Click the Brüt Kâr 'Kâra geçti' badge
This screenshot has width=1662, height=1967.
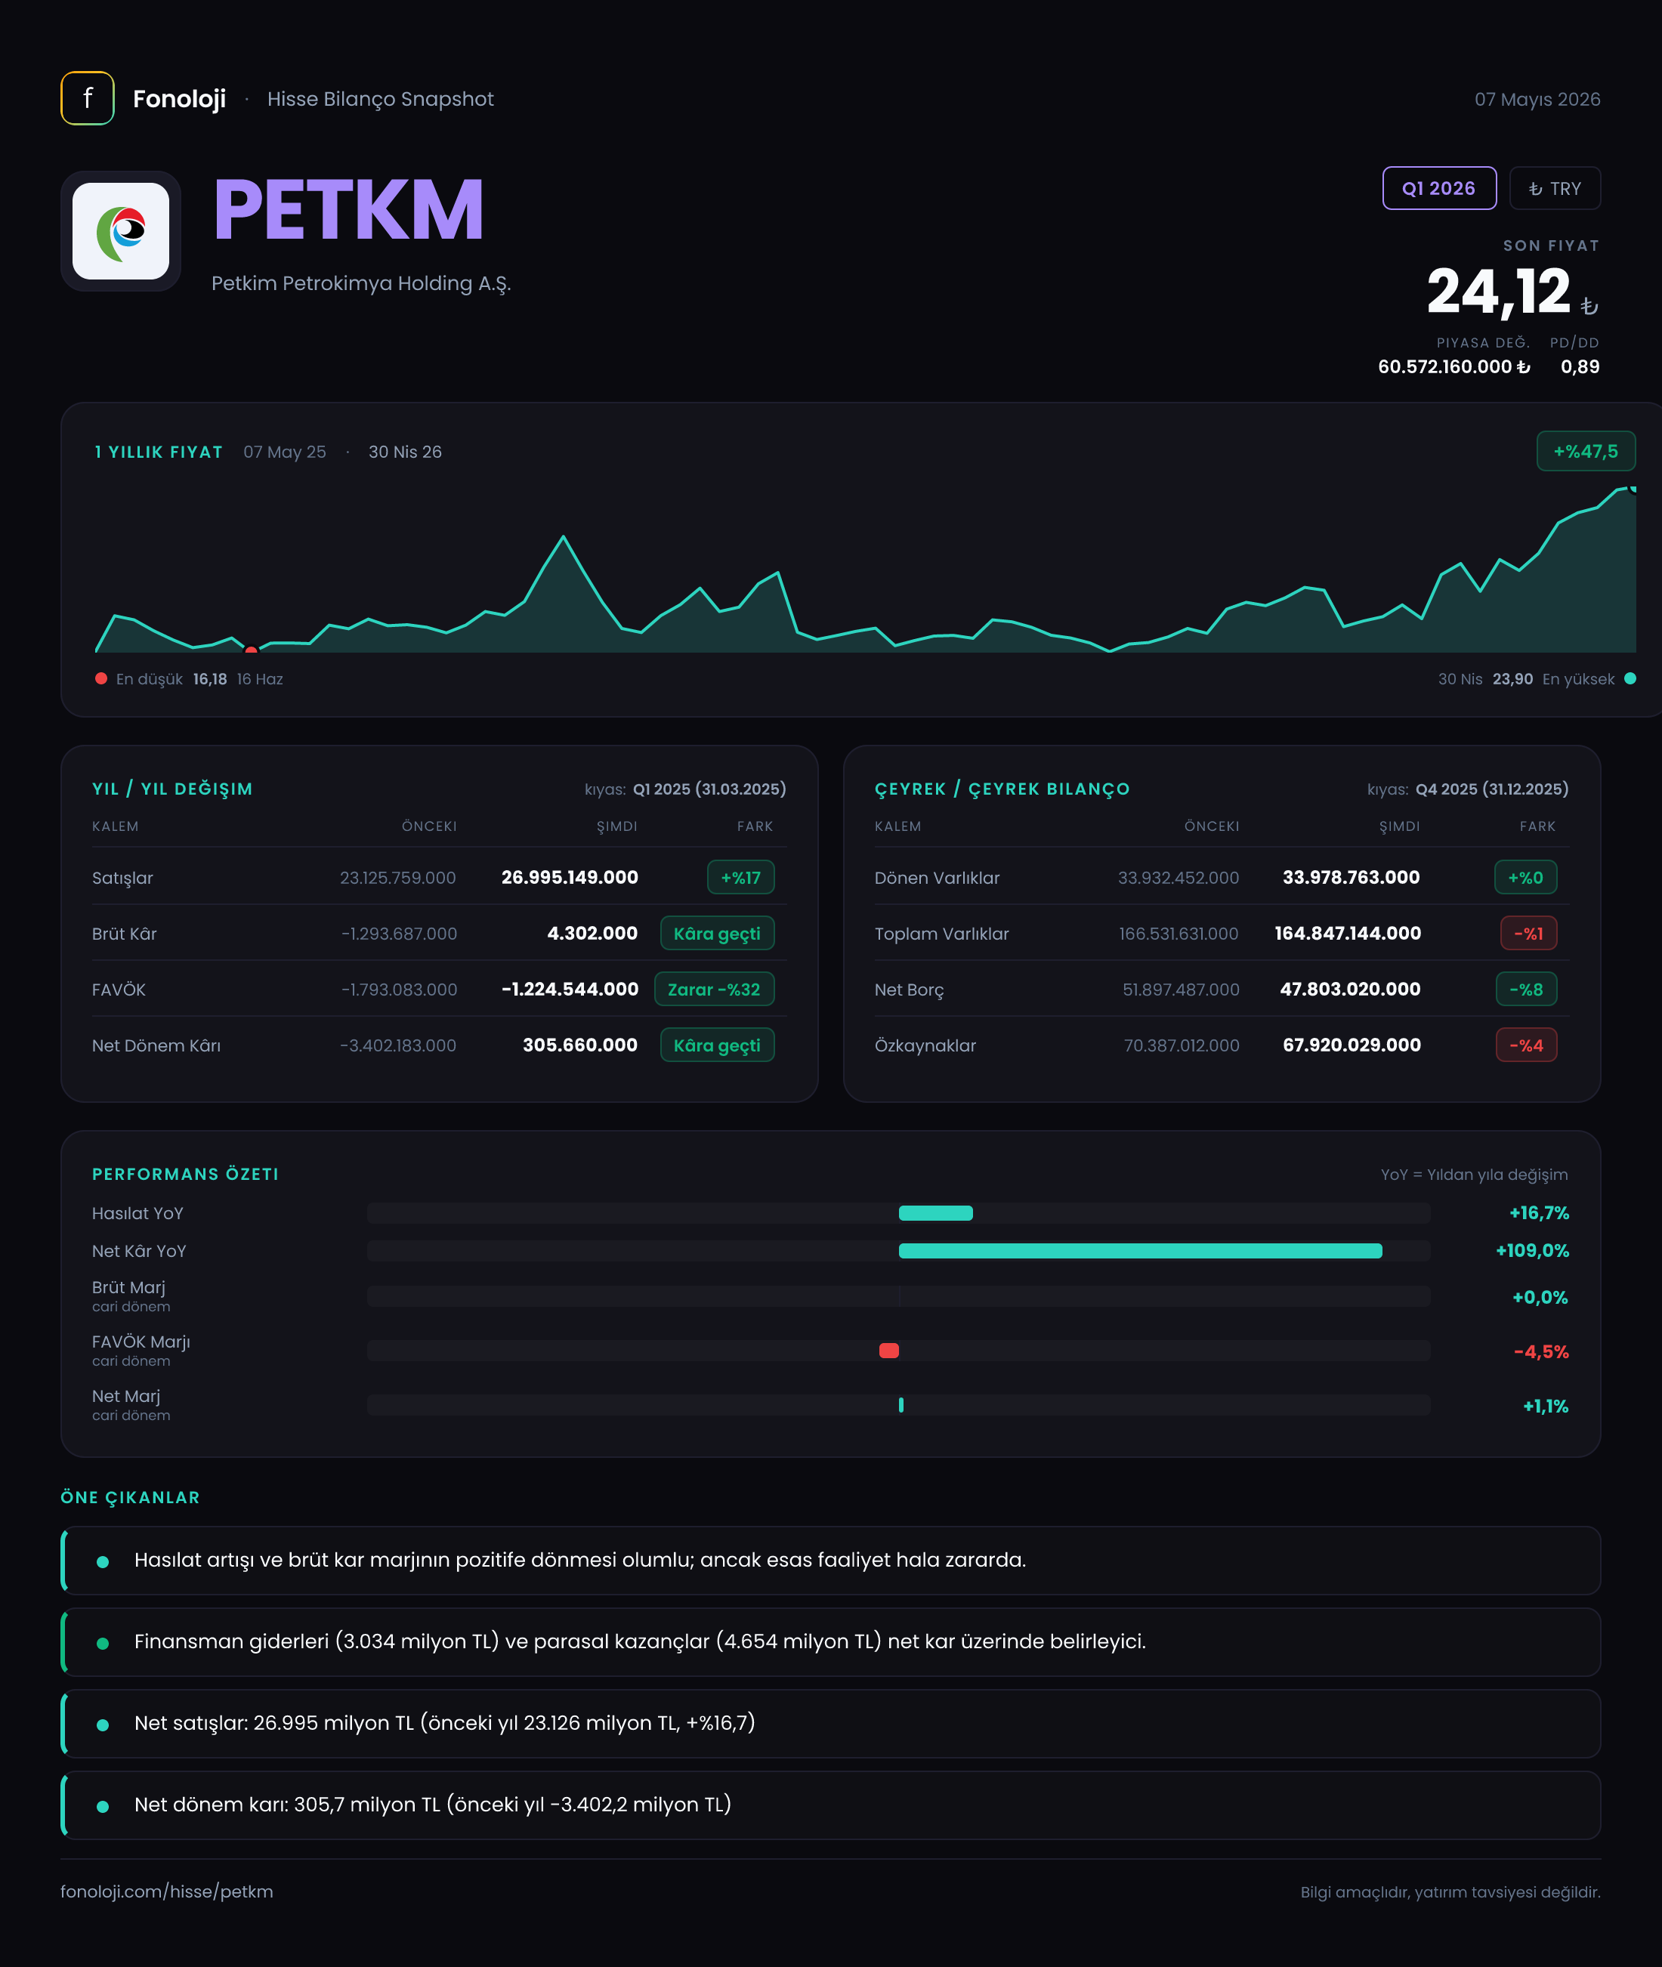tap(717, 934)
